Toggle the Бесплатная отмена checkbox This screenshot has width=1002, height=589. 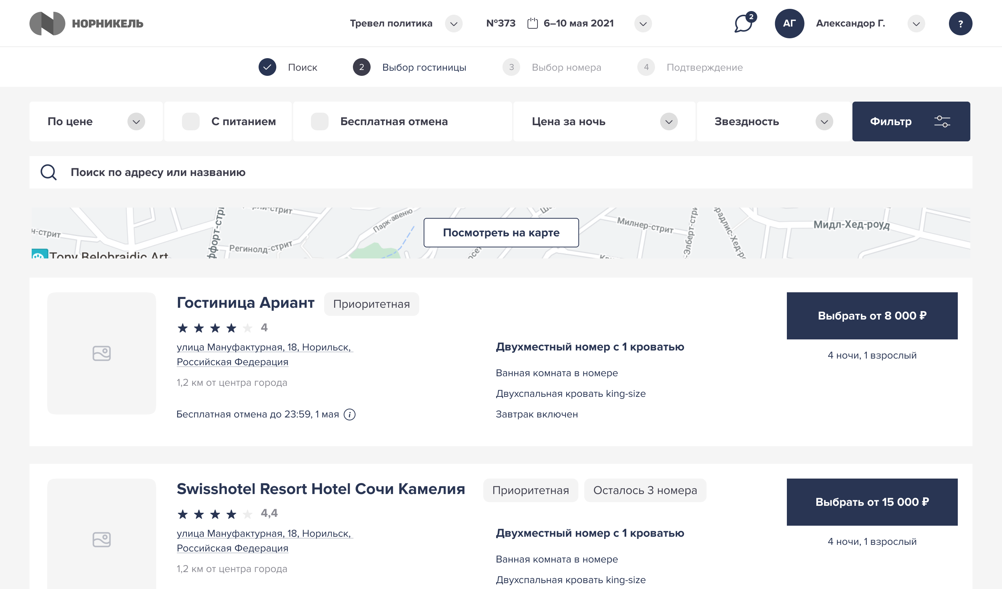coord(319,121)
